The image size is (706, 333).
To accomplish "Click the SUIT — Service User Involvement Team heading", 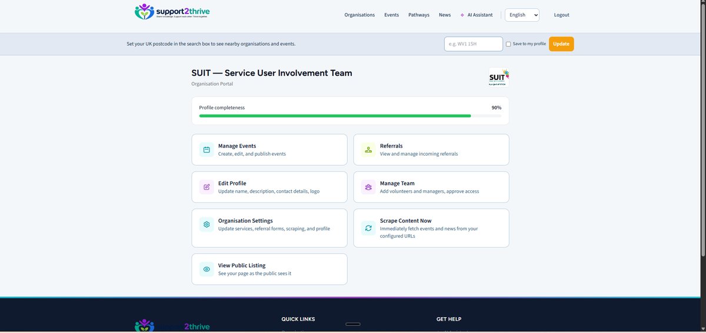I will click(x=272, y=73).
